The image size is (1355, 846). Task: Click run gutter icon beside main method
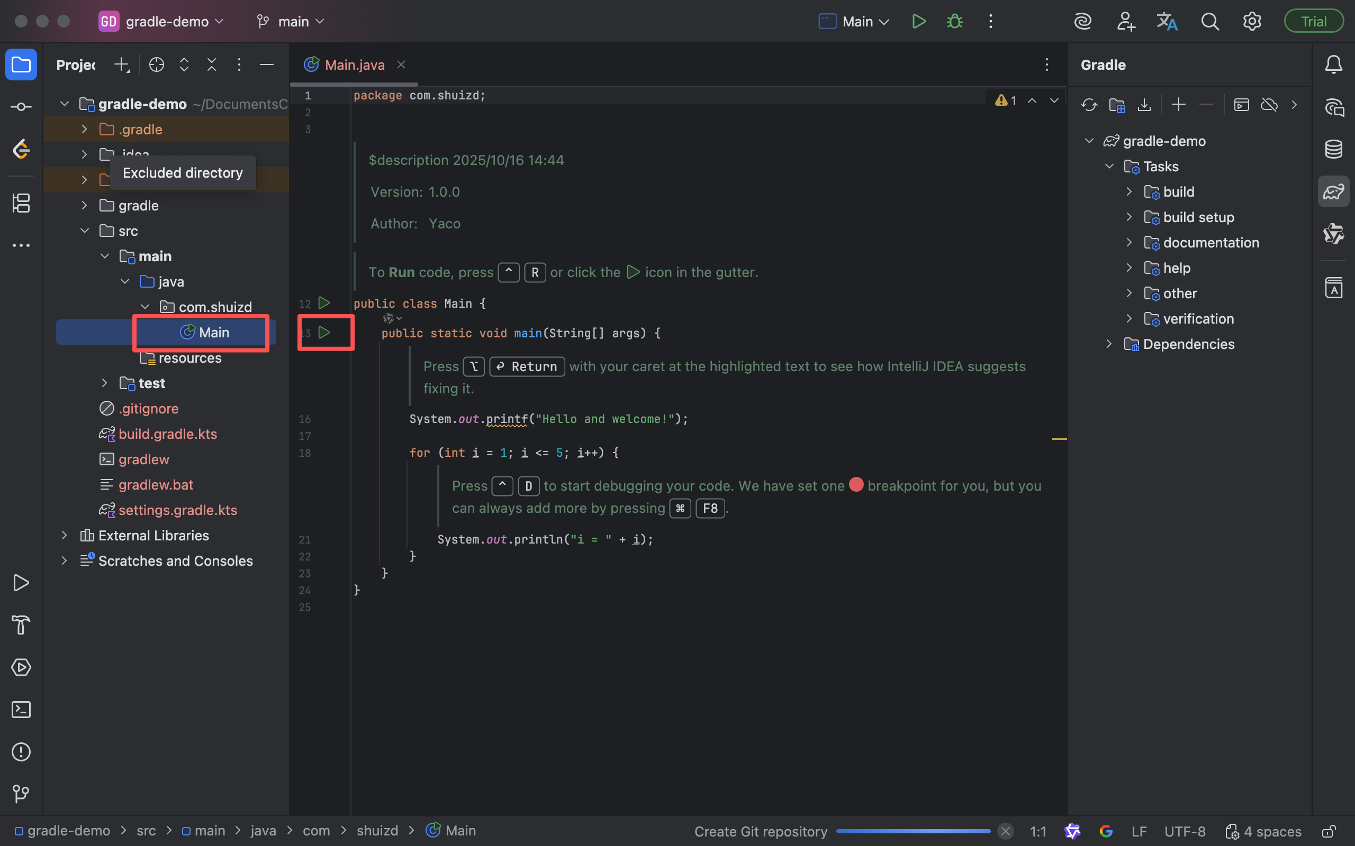tap(324, 333)
